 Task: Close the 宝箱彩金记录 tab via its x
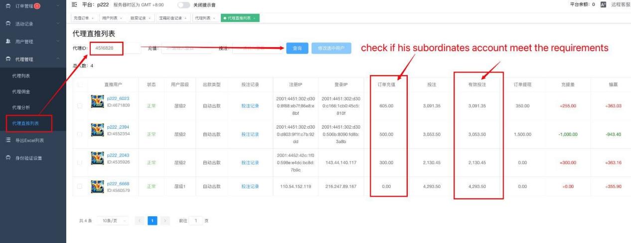pyautogui.click(x=186, y=18)
